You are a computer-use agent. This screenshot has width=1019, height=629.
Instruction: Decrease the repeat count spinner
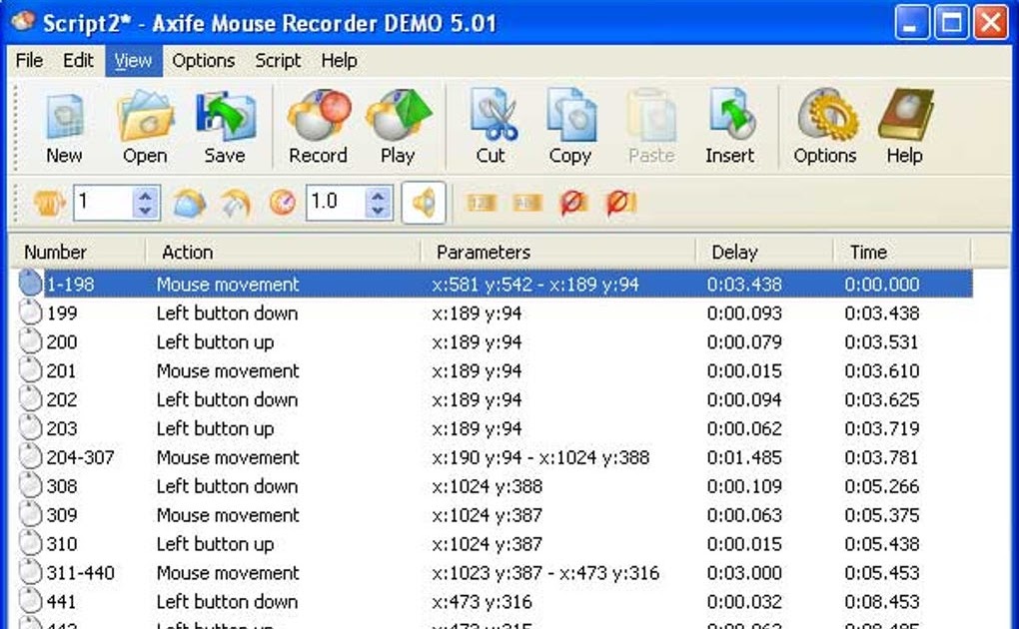(x=146, y=211)
